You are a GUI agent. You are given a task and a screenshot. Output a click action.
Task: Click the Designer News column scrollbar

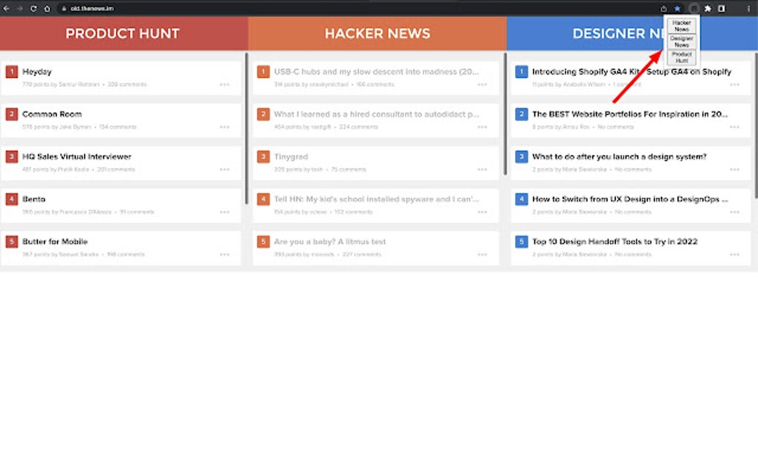tap(756, 126)
